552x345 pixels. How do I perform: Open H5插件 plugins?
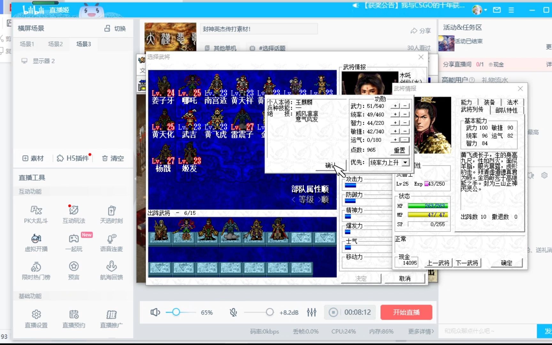[73, 158]
